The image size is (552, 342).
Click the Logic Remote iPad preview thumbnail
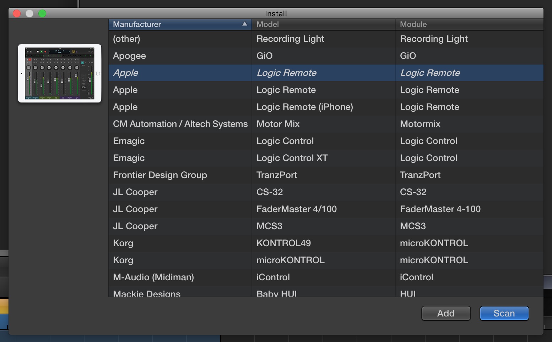tap(60, 73)
